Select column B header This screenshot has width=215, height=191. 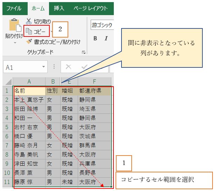pyautogui.click(x=53, y=81)
